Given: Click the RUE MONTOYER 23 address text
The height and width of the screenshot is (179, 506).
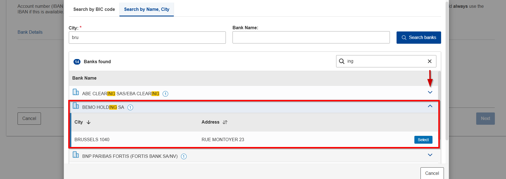Looking at the screenshot, I should click(223, 140).
